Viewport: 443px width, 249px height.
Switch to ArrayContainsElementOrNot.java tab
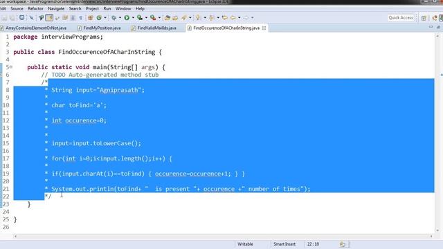point(34,28)
